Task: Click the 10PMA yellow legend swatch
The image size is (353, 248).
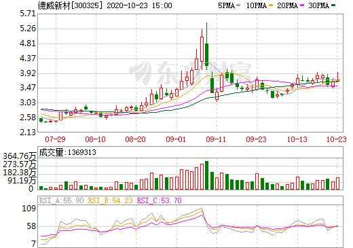Action: coord(270,5)
